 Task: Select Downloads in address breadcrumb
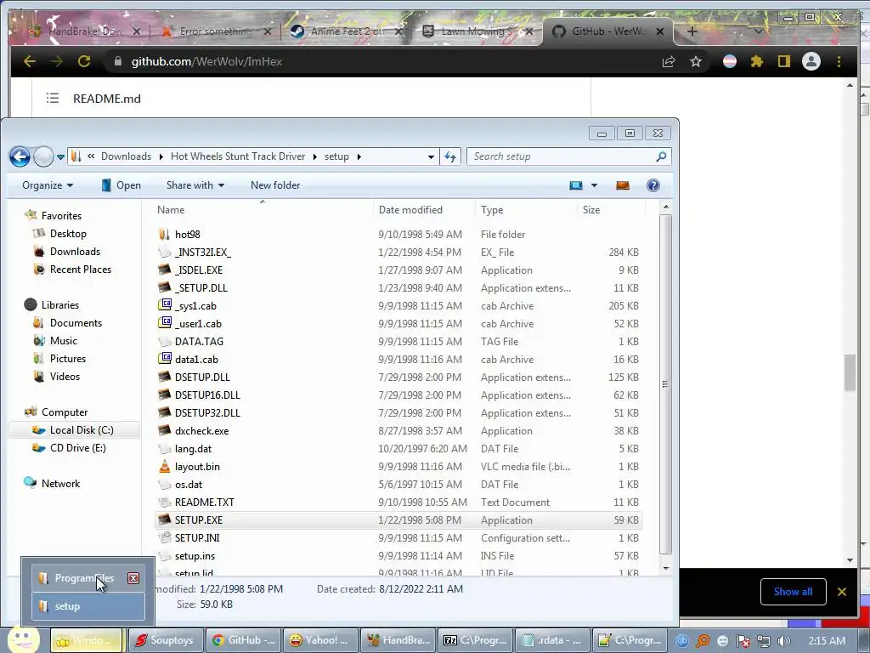[x=126, y=156]
